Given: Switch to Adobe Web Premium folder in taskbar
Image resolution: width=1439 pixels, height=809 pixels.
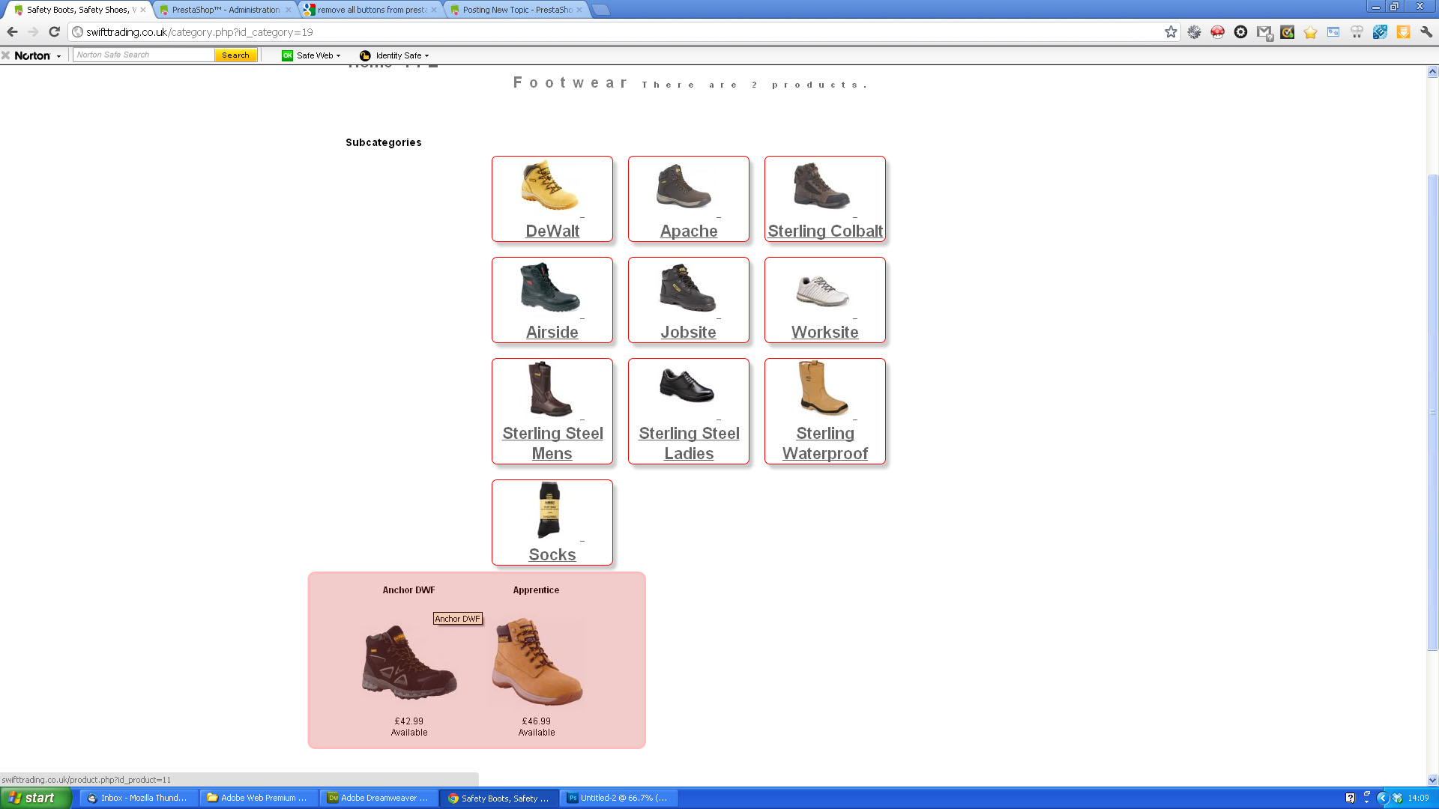Looking at the screenshot, I should tap(259, 798).
